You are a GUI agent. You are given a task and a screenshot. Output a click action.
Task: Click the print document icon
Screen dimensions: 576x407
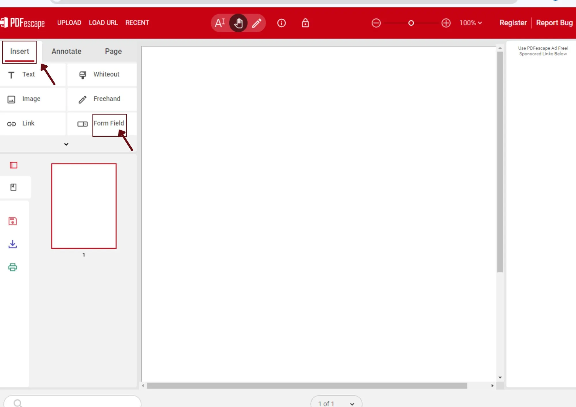point(13,267)
